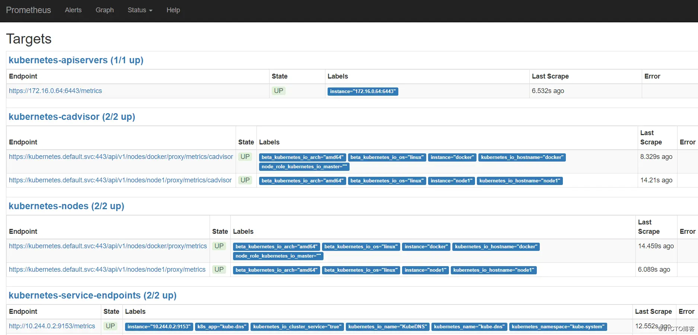Click instance="node1" label in cadvisor section
This screenshot has height=335, width=698.
tap(452, 181)
